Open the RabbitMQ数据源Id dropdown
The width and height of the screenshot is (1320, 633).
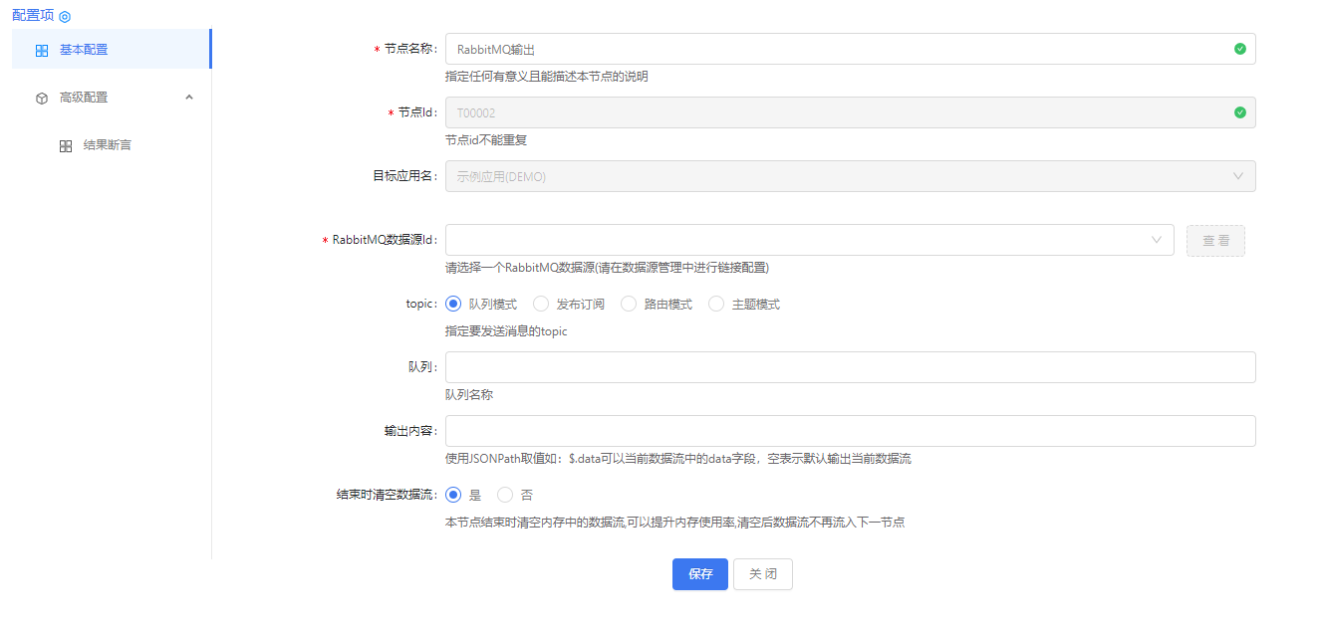[809, 240]
